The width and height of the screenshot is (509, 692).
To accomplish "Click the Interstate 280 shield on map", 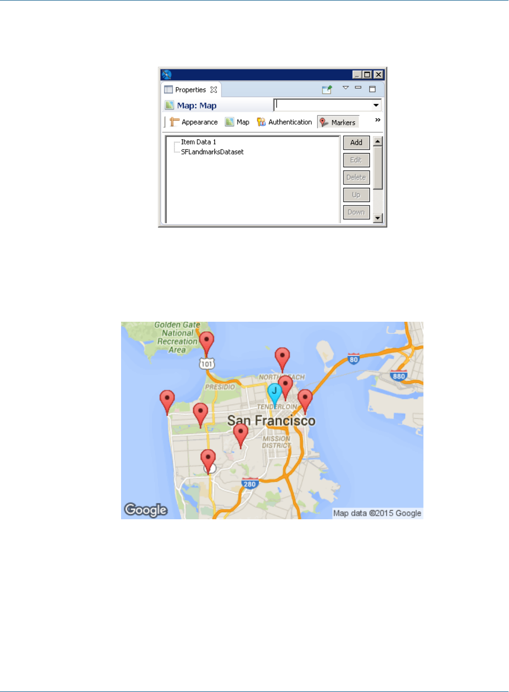I will [250, 483].
